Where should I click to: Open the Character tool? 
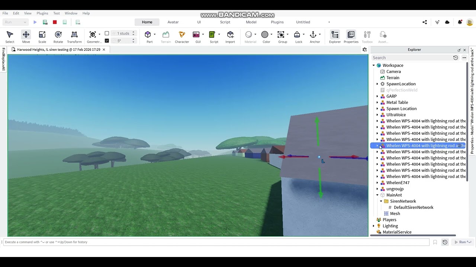pos(182,37)
